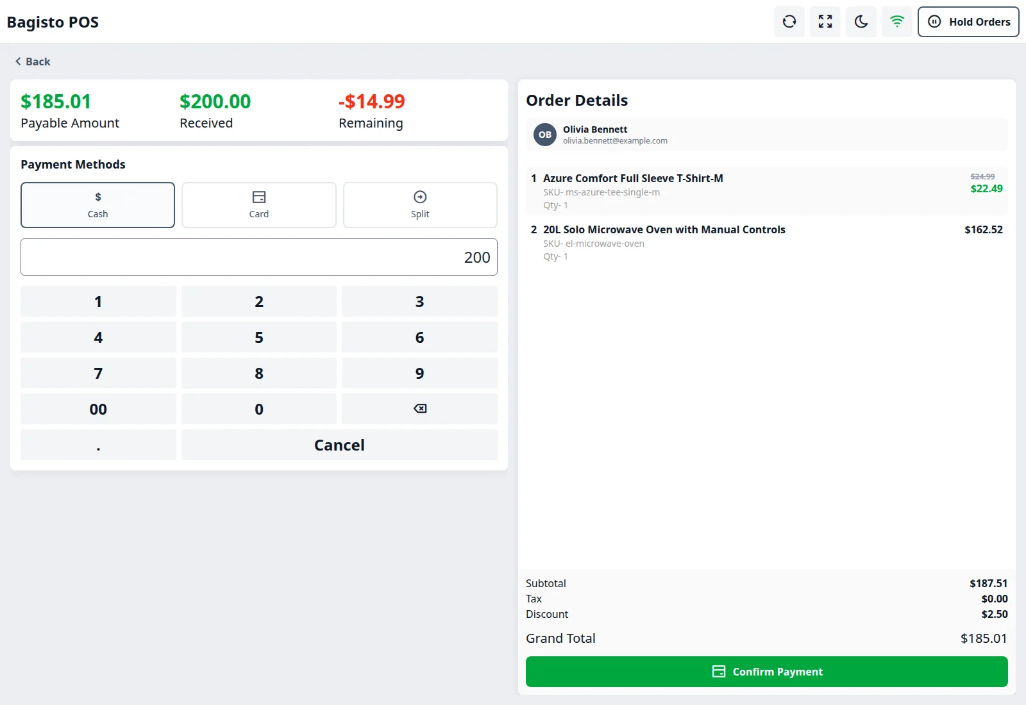Tap the single 0 keypad key
This screenshot has height=705, width=1026.
coord(259,409)
